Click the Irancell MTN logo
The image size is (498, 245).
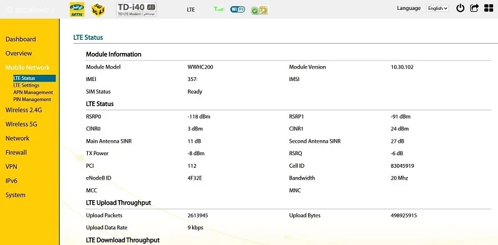[77, 9]
